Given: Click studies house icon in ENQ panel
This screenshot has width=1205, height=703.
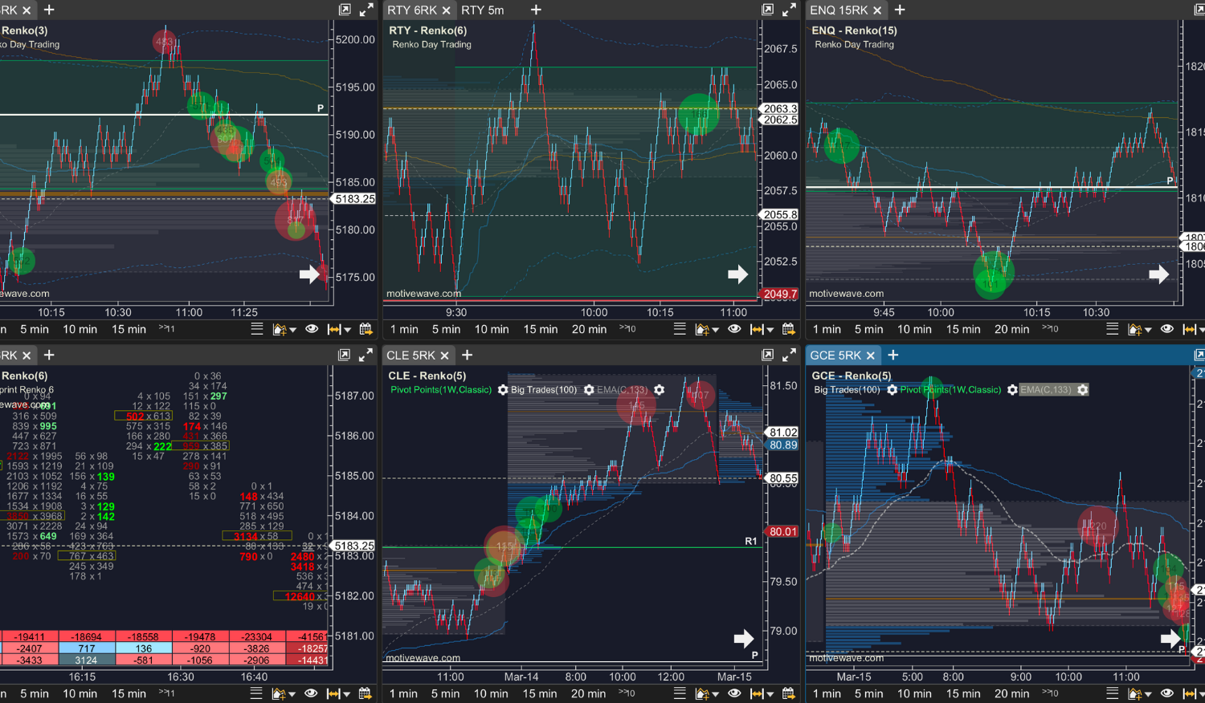Looking at the screenshot, I should [x=1134, y=329].
